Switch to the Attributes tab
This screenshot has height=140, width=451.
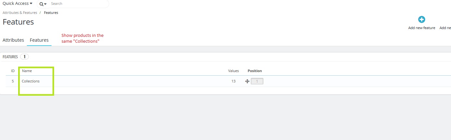point(13,40)
